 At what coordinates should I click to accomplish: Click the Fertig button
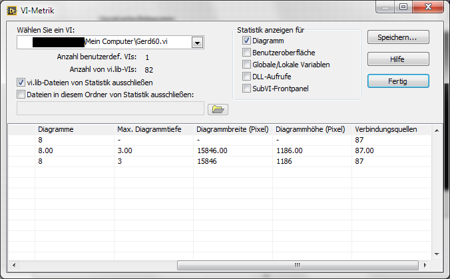click(x=398, y=81)
